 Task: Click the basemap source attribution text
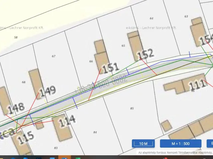coord(175,153)
